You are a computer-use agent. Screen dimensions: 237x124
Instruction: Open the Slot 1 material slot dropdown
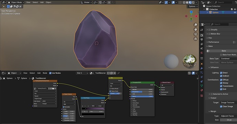click(82, 73)
